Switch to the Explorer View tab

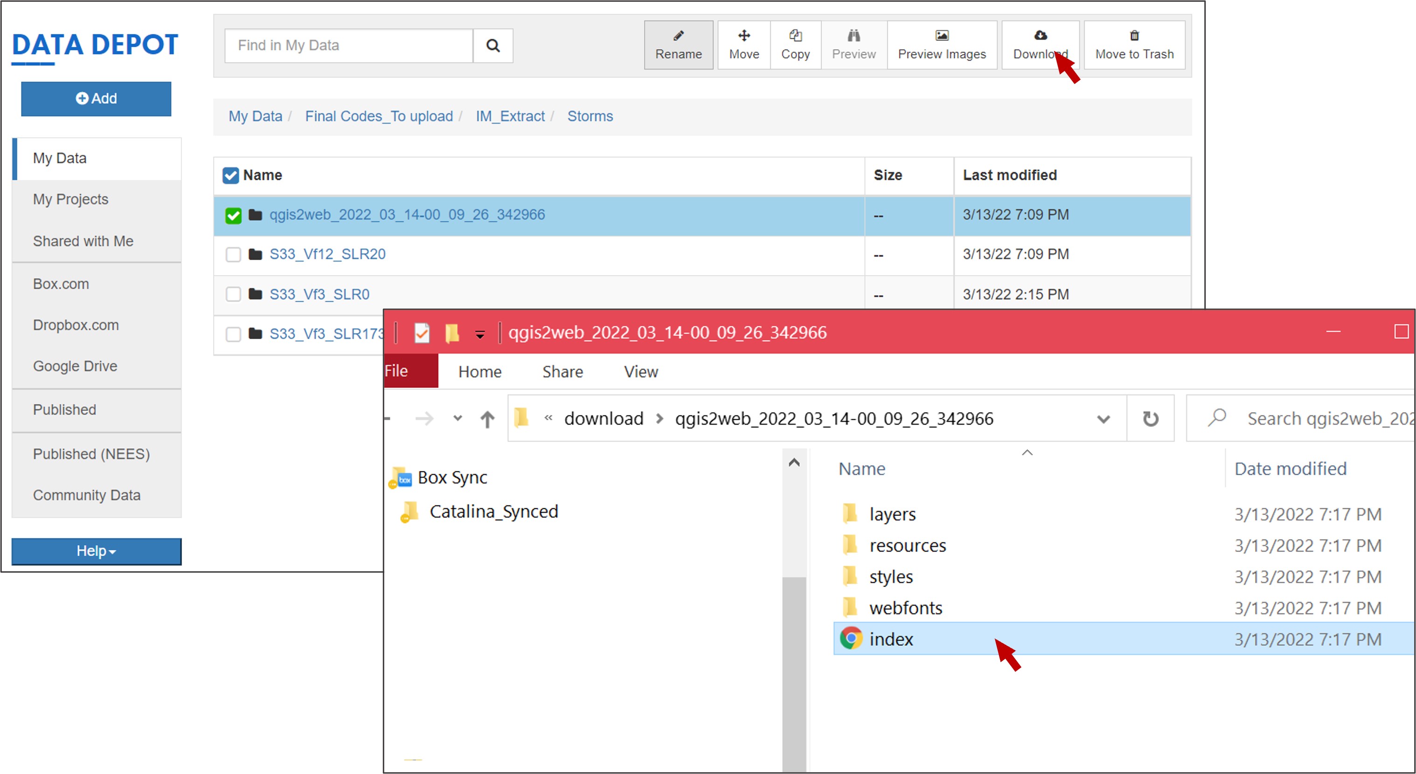(x=640, y=372)
